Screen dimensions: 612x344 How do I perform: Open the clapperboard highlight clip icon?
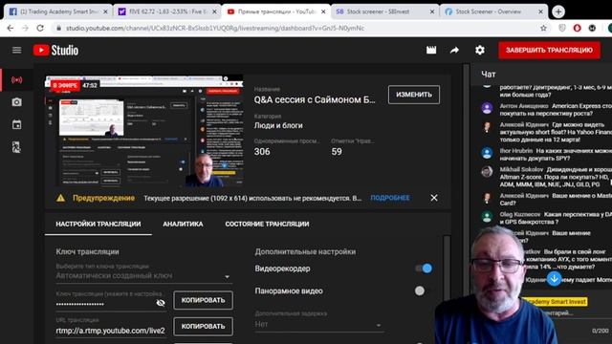[431, 50]
